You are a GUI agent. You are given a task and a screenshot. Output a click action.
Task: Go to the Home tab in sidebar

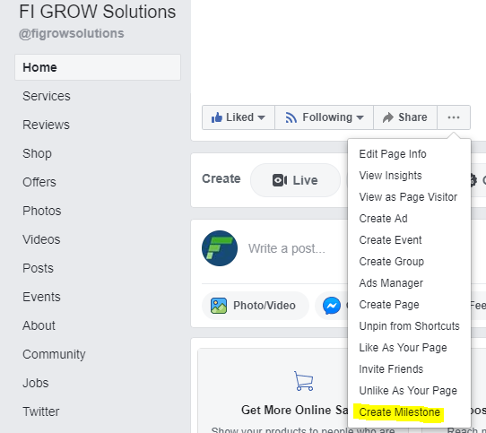coord(98,67)
